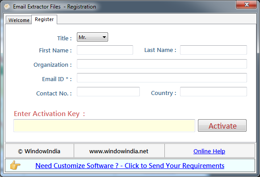Viewport: 260px width, 177px height.
Task: Click the Title dropdown arrow
Action: pyautogui.click(x=104, y=37)
